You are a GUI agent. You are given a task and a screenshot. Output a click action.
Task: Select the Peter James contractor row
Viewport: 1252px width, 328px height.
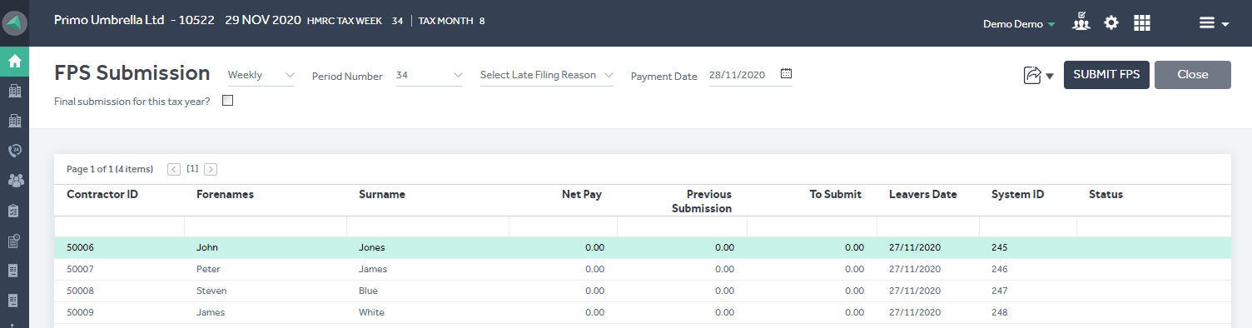[642, 269]
